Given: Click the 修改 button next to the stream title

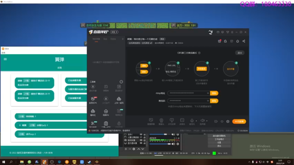Looking at the screenshot, I should point(162,39).
